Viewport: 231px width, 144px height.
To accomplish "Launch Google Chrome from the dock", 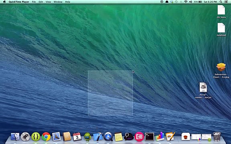I will pyautogui.click(x=46, y=136).
